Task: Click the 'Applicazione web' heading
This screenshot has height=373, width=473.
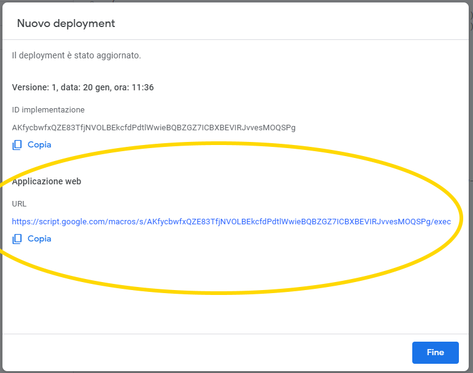Action: click(47, 182)
